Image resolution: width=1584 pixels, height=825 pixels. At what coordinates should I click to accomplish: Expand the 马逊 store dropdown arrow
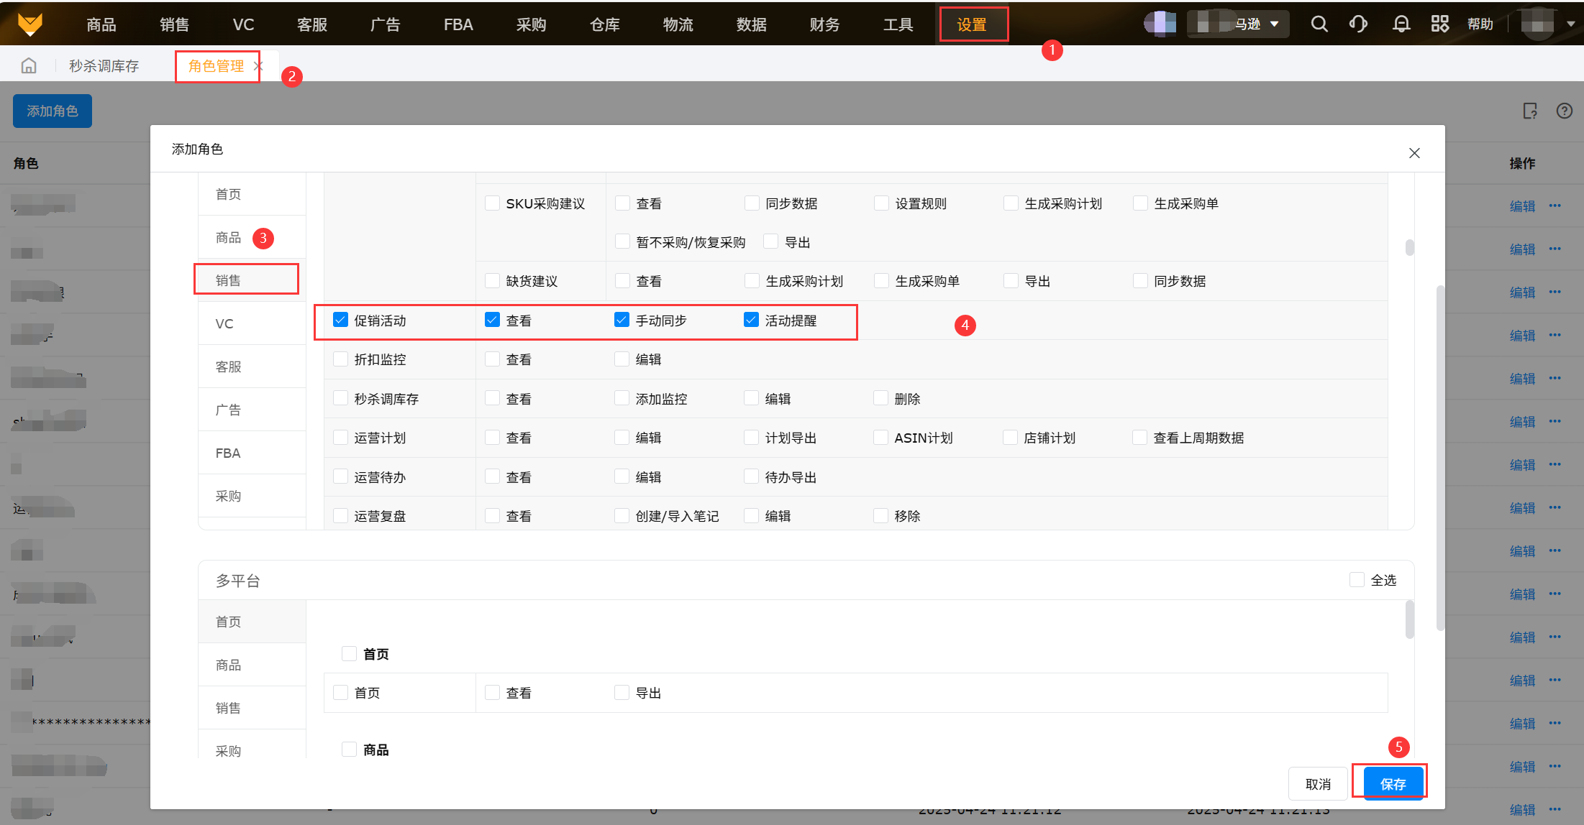click(1275, 24)
